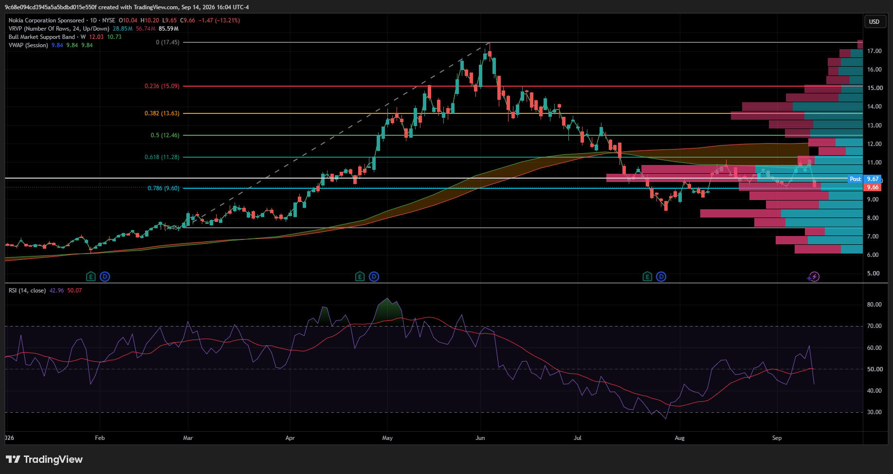Click the 5.00 price axis label

pyautogui.click(x=873, y=273)
